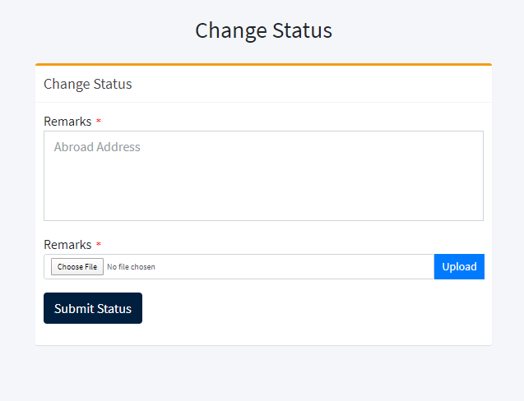524x401 pixels.
Task: Click the bottom-center empty area of the remarks textarea
Action: (264, 207)
